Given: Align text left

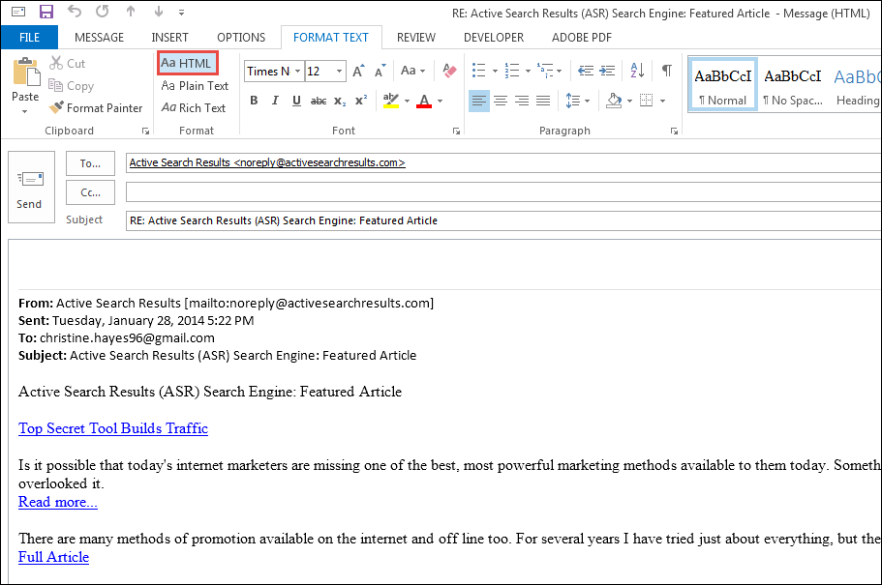Looking at the screenshot, I should (x=479, y=102).
